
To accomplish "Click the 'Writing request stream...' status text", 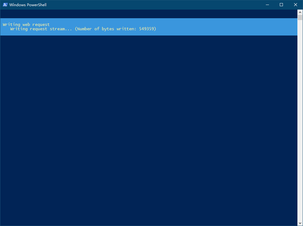I will tap(41, 29).
